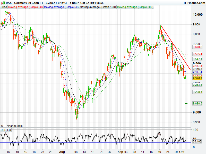The width and height of the screenshot is (206, 154).
Task: Click the green 9,547.1 price label
Action: click(198, 59)
